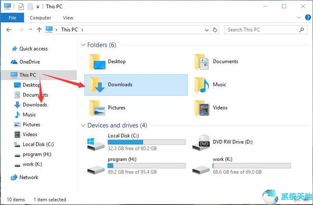Click the Refresh button beside address bar
The height and width of the screenshot is (205, 313).
point(215,30)
